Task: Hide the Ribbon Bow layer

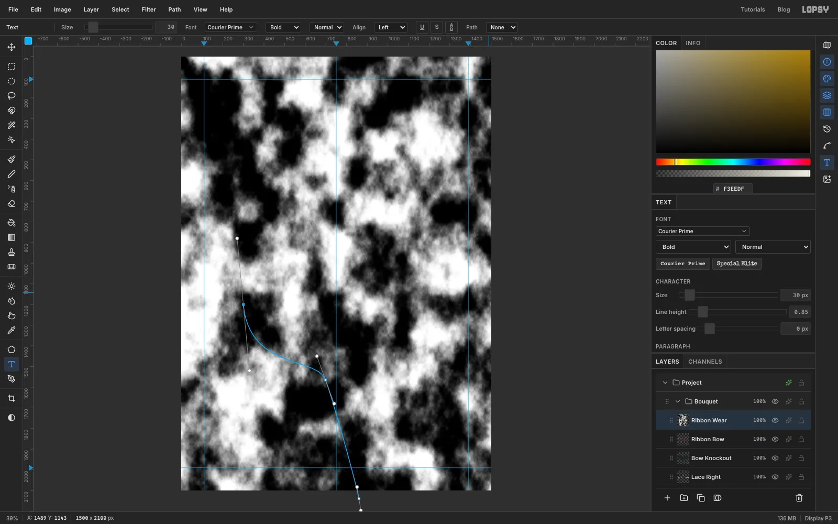Action: point(775,439)
